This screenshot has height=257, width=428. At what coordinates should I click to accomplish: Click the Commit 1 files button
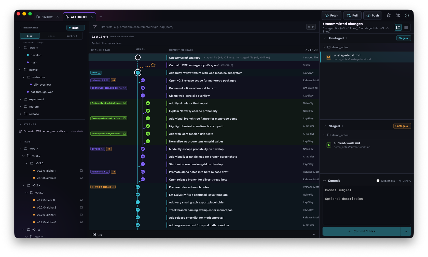pyautogui.click(x=362, y=231)
